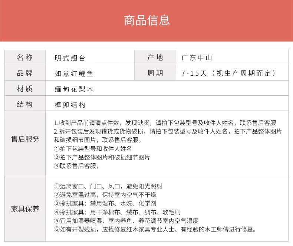Select the 结构 label cell

pyautogui.click(x=25, y=104)
